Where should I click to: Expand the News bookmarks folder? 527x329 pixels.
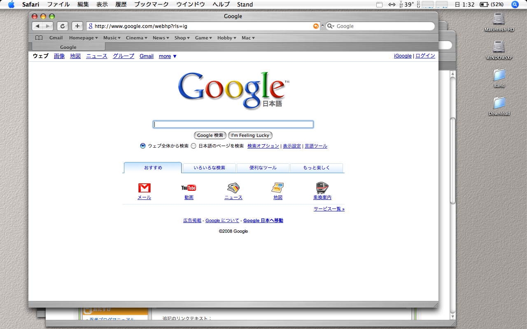coord(161,38)
